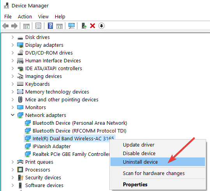
Task: Expand the Security devices node
Action: tap(13, 177)
